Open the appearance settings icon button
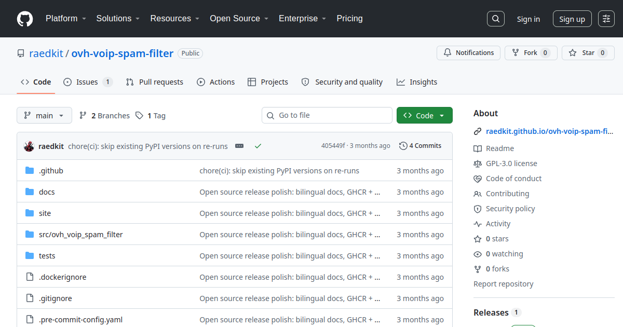The height and width of the screenshot is (327, 623). click(606, 19)
